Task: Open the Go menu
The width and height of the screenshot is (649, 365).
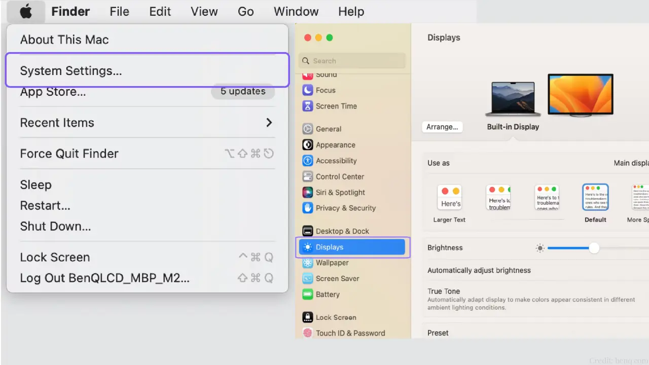Action: pyautogui.click(x=246, y=11)
